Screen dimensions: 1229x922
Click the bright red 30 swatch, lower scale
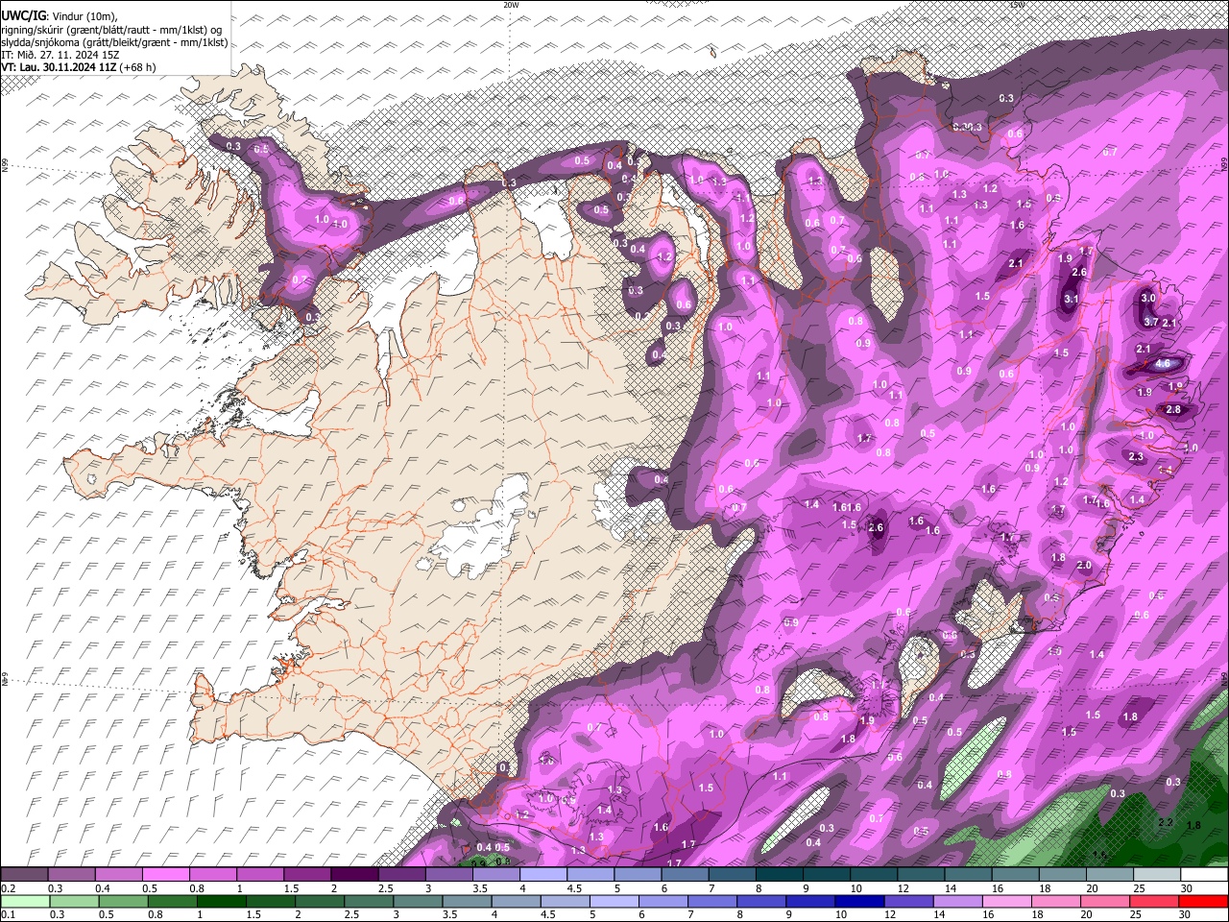point(1204,902)
